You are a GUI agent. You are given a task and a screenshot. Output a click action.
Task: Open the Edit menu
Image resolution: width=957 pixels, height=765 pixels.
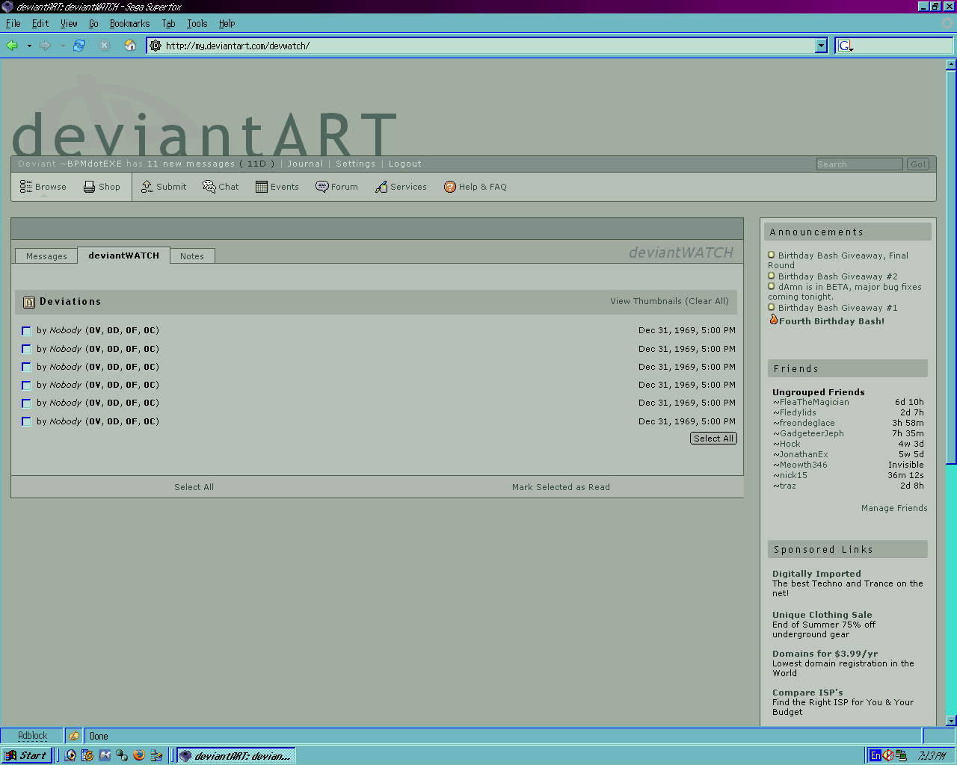pos(40,23)
